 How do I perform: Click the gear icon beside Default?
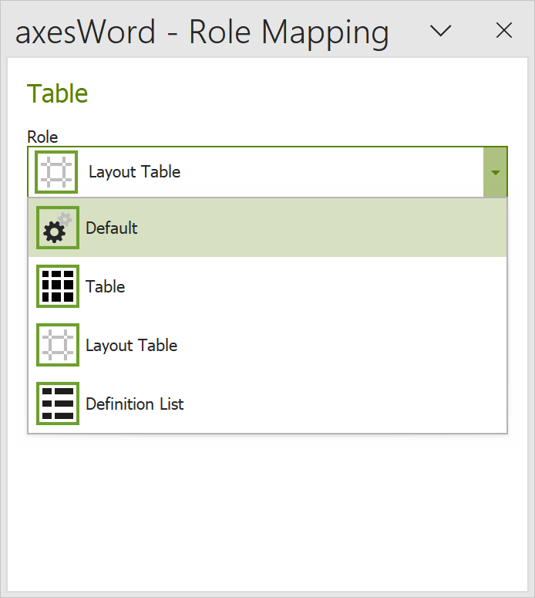(x=58, y=228)
